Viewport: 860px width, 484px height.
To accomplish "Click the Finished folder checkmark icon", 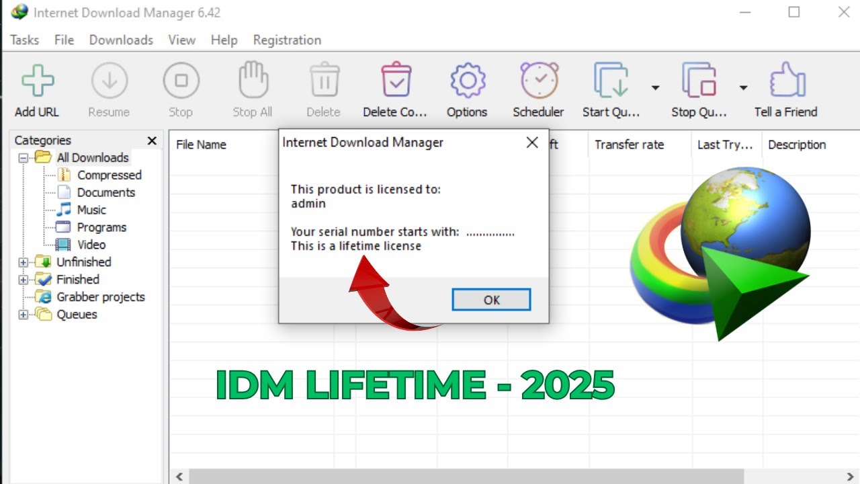I will pos(44,280).
